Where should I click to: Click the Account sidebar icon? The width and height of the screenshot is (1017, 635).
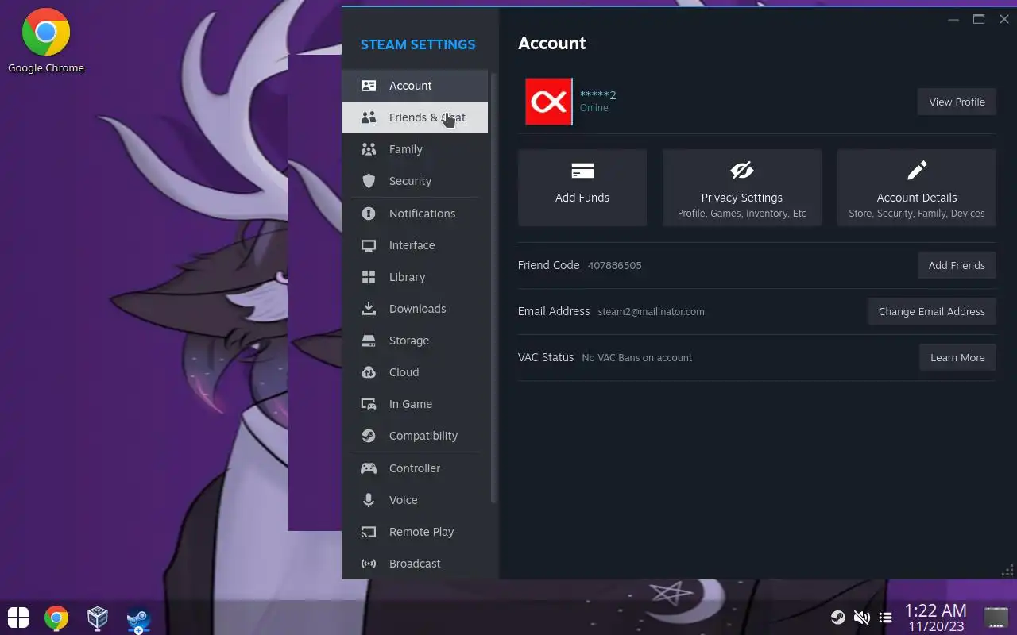pyautogui.click(x=369, y=86)
